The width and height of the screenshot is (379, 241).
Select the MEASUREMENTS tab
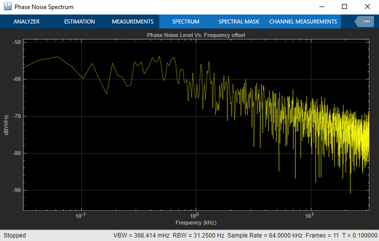click(x=133, y=21)
